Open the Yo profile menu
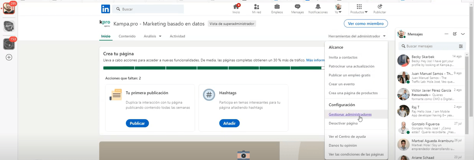The height and width of the screenshot is (160, 474). (x=338, y=9)
